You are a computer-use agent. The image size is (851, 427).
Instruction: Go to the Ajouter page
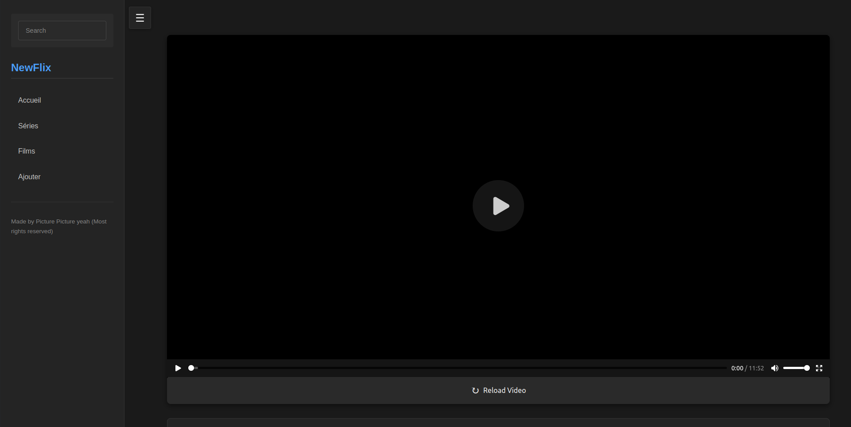click(x=29, y=177)
